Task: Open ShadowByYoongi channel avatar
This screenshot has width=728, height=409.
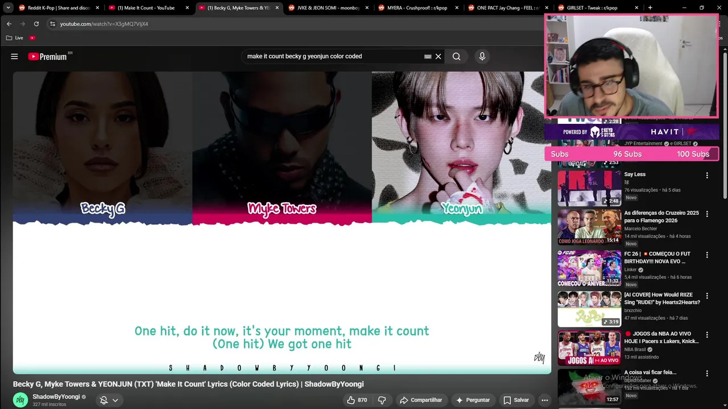Action: point(20,400)
